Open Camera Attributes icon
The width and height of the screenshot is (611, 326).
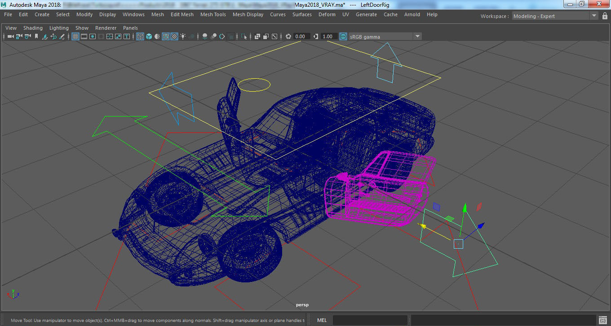tap(28, 36)
